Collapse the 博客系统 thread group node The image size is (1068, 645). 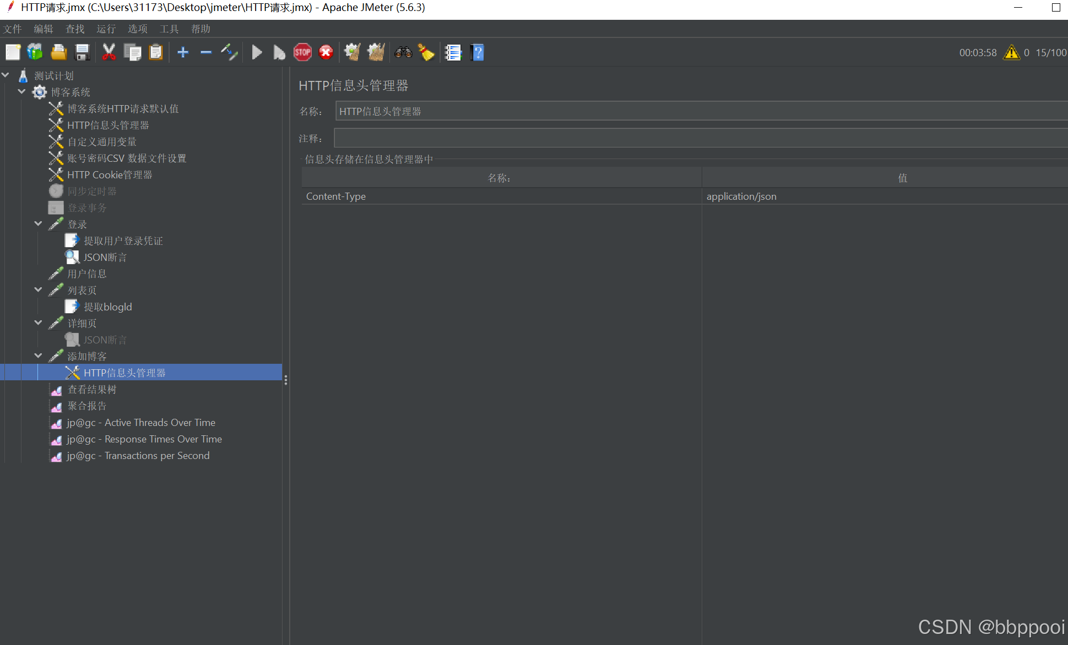21,92
